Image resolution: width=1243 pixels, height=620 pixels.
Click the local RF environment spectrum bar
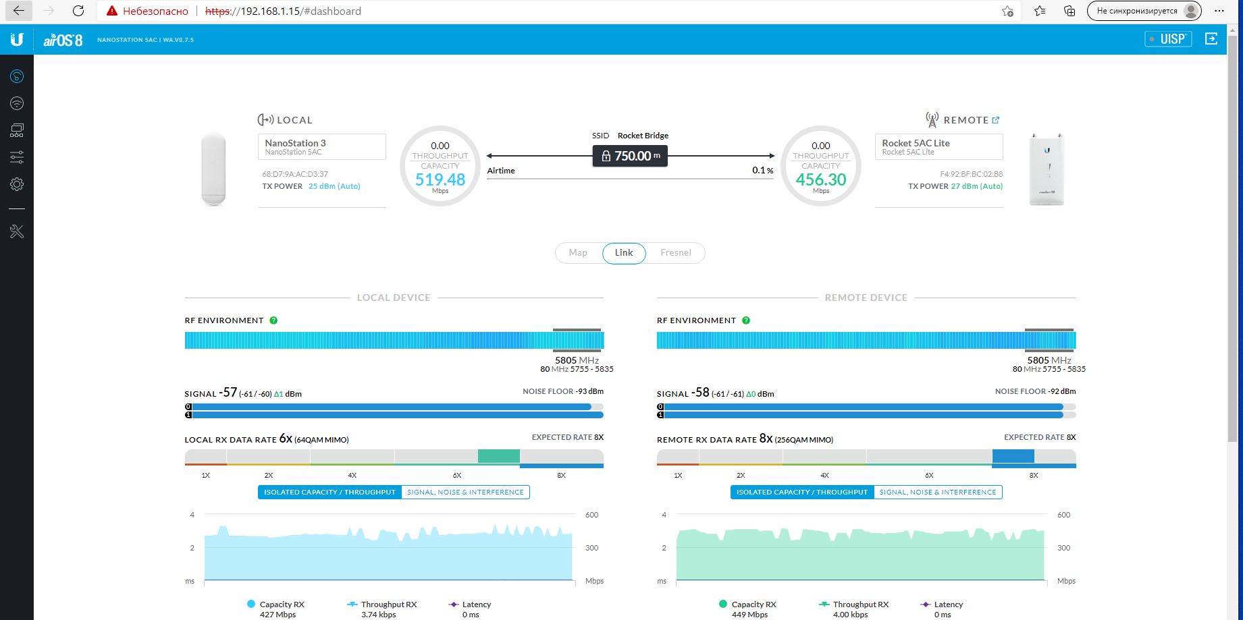[394, 340]
